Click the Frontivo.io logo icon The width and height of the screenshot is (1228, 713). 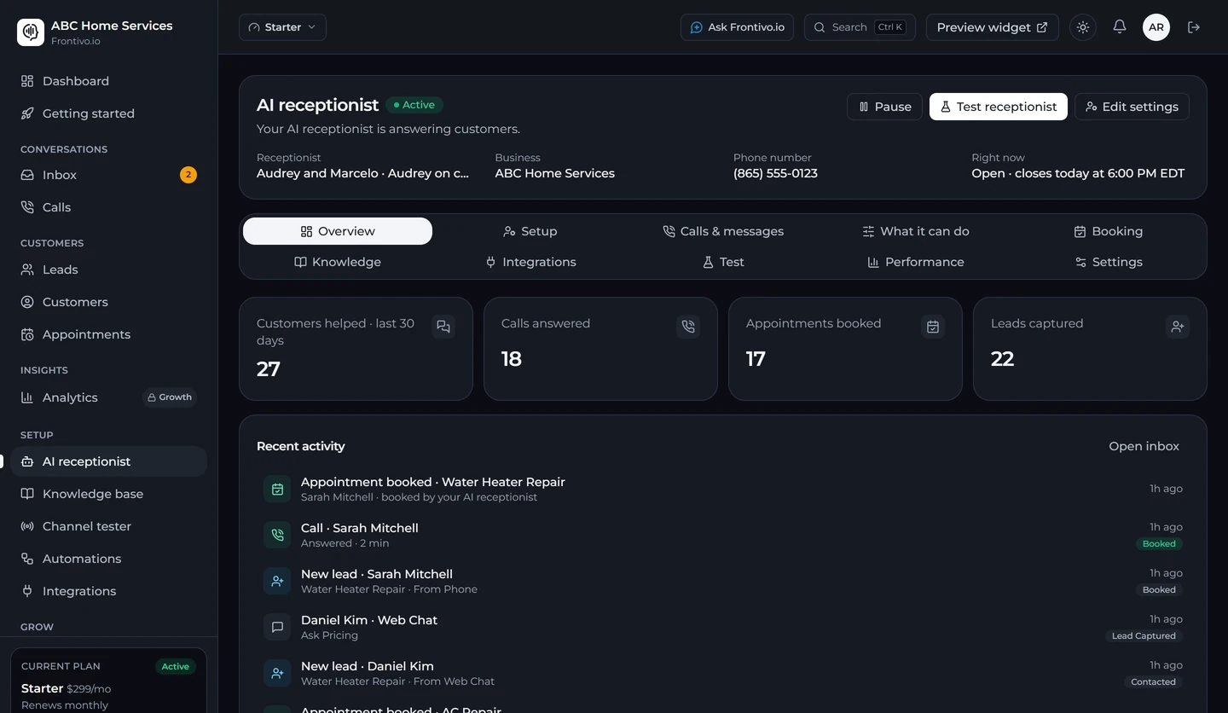31,32
